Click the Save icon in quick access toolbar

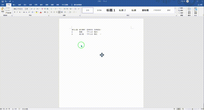pyautogui.click(x=3, y=1)
